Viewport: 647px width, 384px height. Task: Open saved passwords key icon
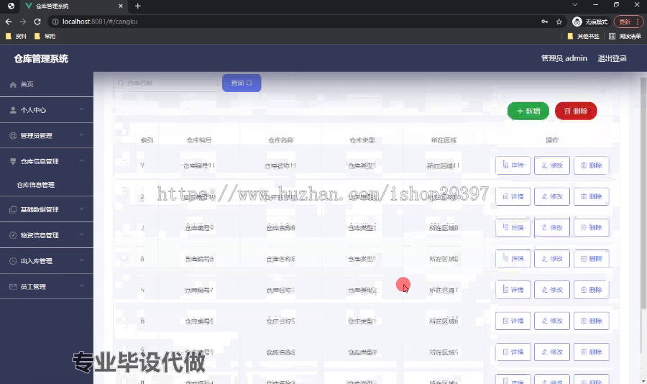tap(545, 22)
